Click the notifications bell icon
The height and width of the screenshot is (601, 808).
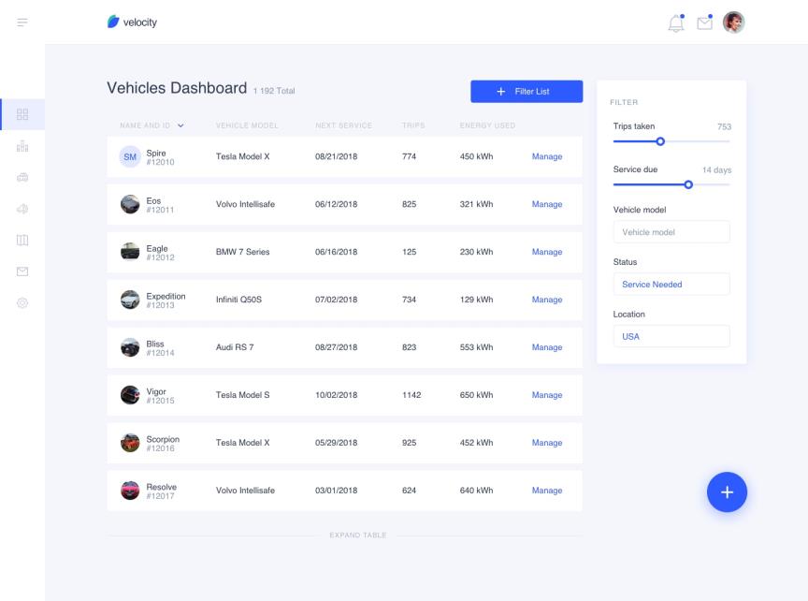[676, 23]
